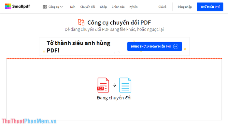
Task: Open the Giá cả pricing link
Action: pyautogui.click(x=162, y=7)
